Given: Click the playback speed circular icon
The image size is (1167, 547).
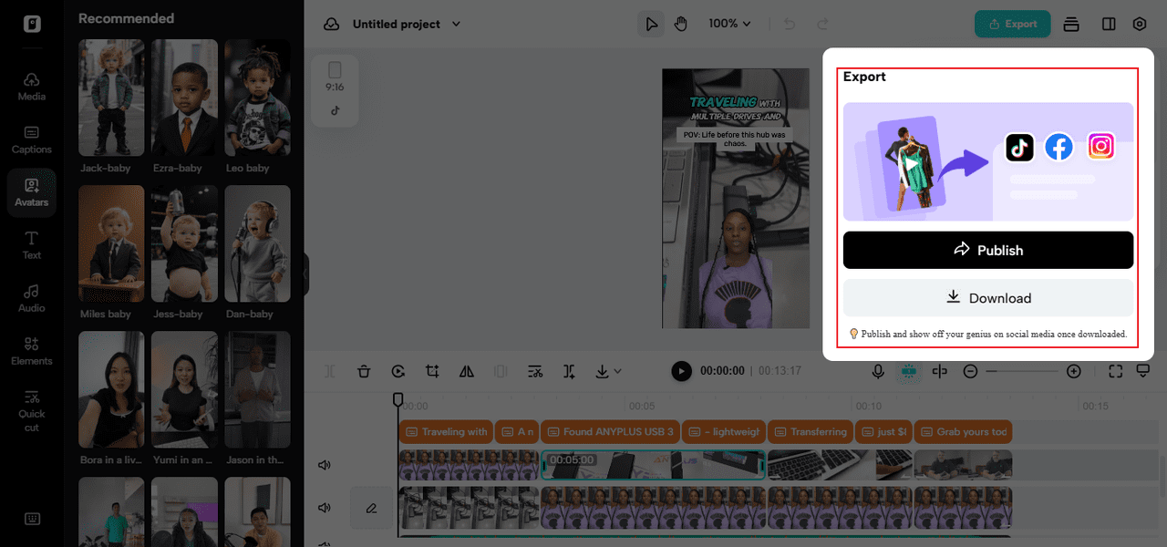Looking at the screenshot, I should [398, 371].
